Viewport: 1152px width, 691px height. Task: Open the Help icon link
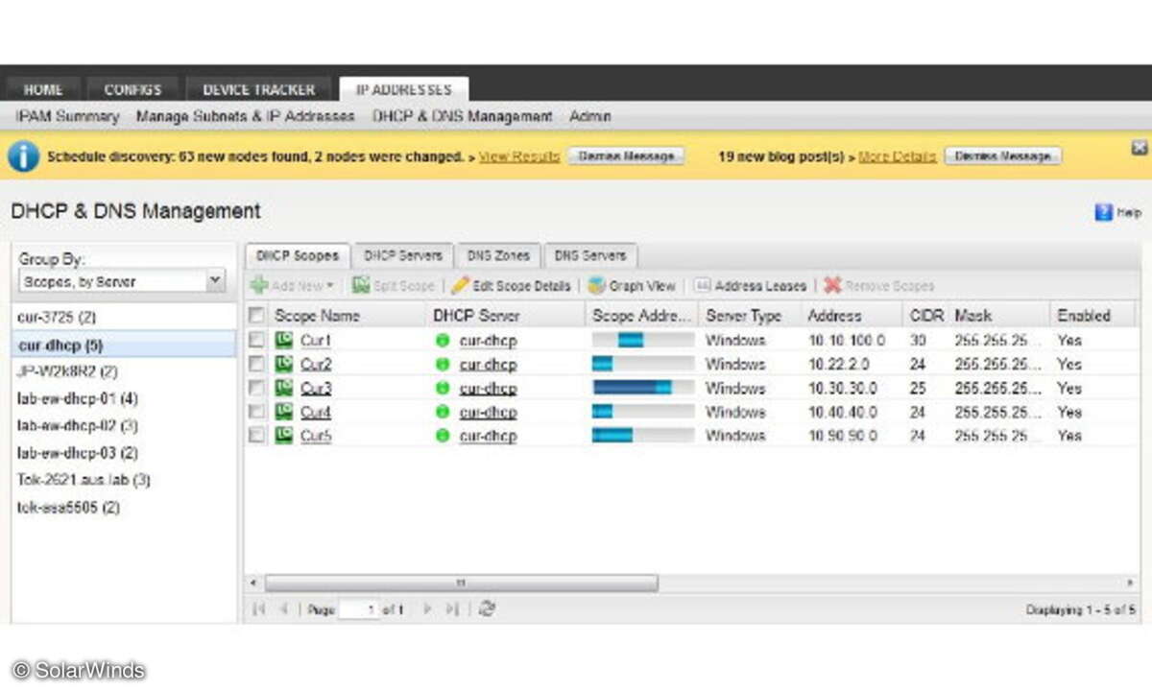1104,212
